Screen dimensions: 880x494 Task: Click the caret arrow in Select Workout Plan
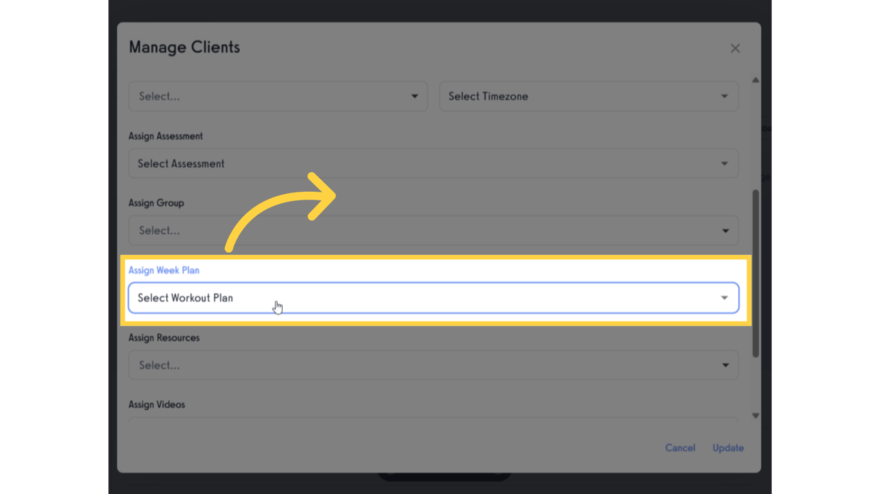(724, 298)
